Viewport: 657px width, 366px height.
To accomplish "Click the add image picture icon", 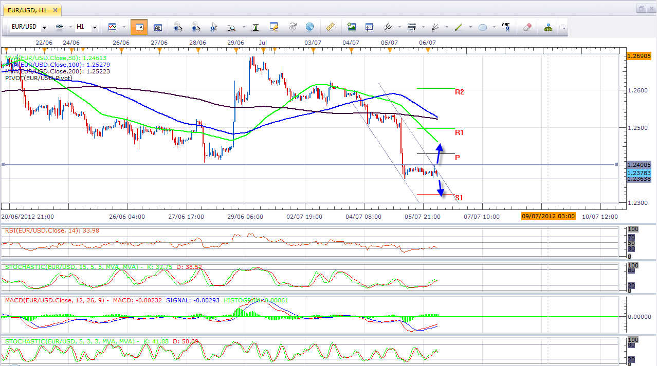I will 352,27.
